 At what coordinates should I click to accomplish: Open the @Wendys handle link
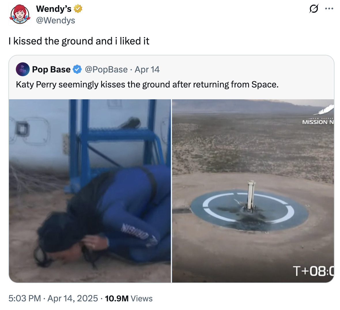56,20
